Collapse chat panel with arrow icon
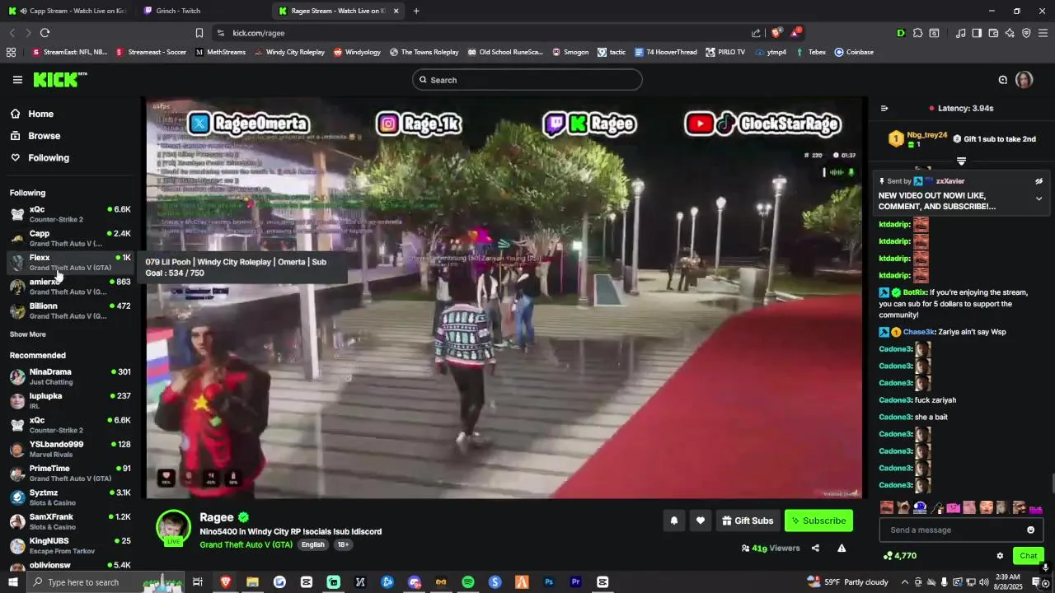This screenshot has height=593, width=1055. pos(884,108)
